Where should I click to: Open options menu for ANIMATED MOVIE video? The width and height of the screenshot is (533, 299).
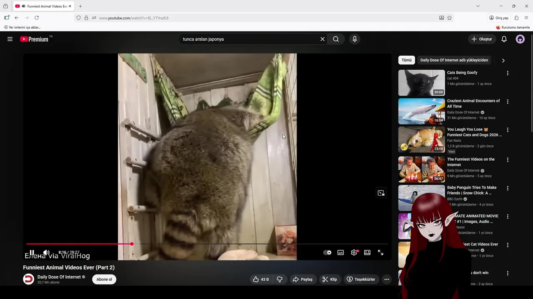coord(508,216)
